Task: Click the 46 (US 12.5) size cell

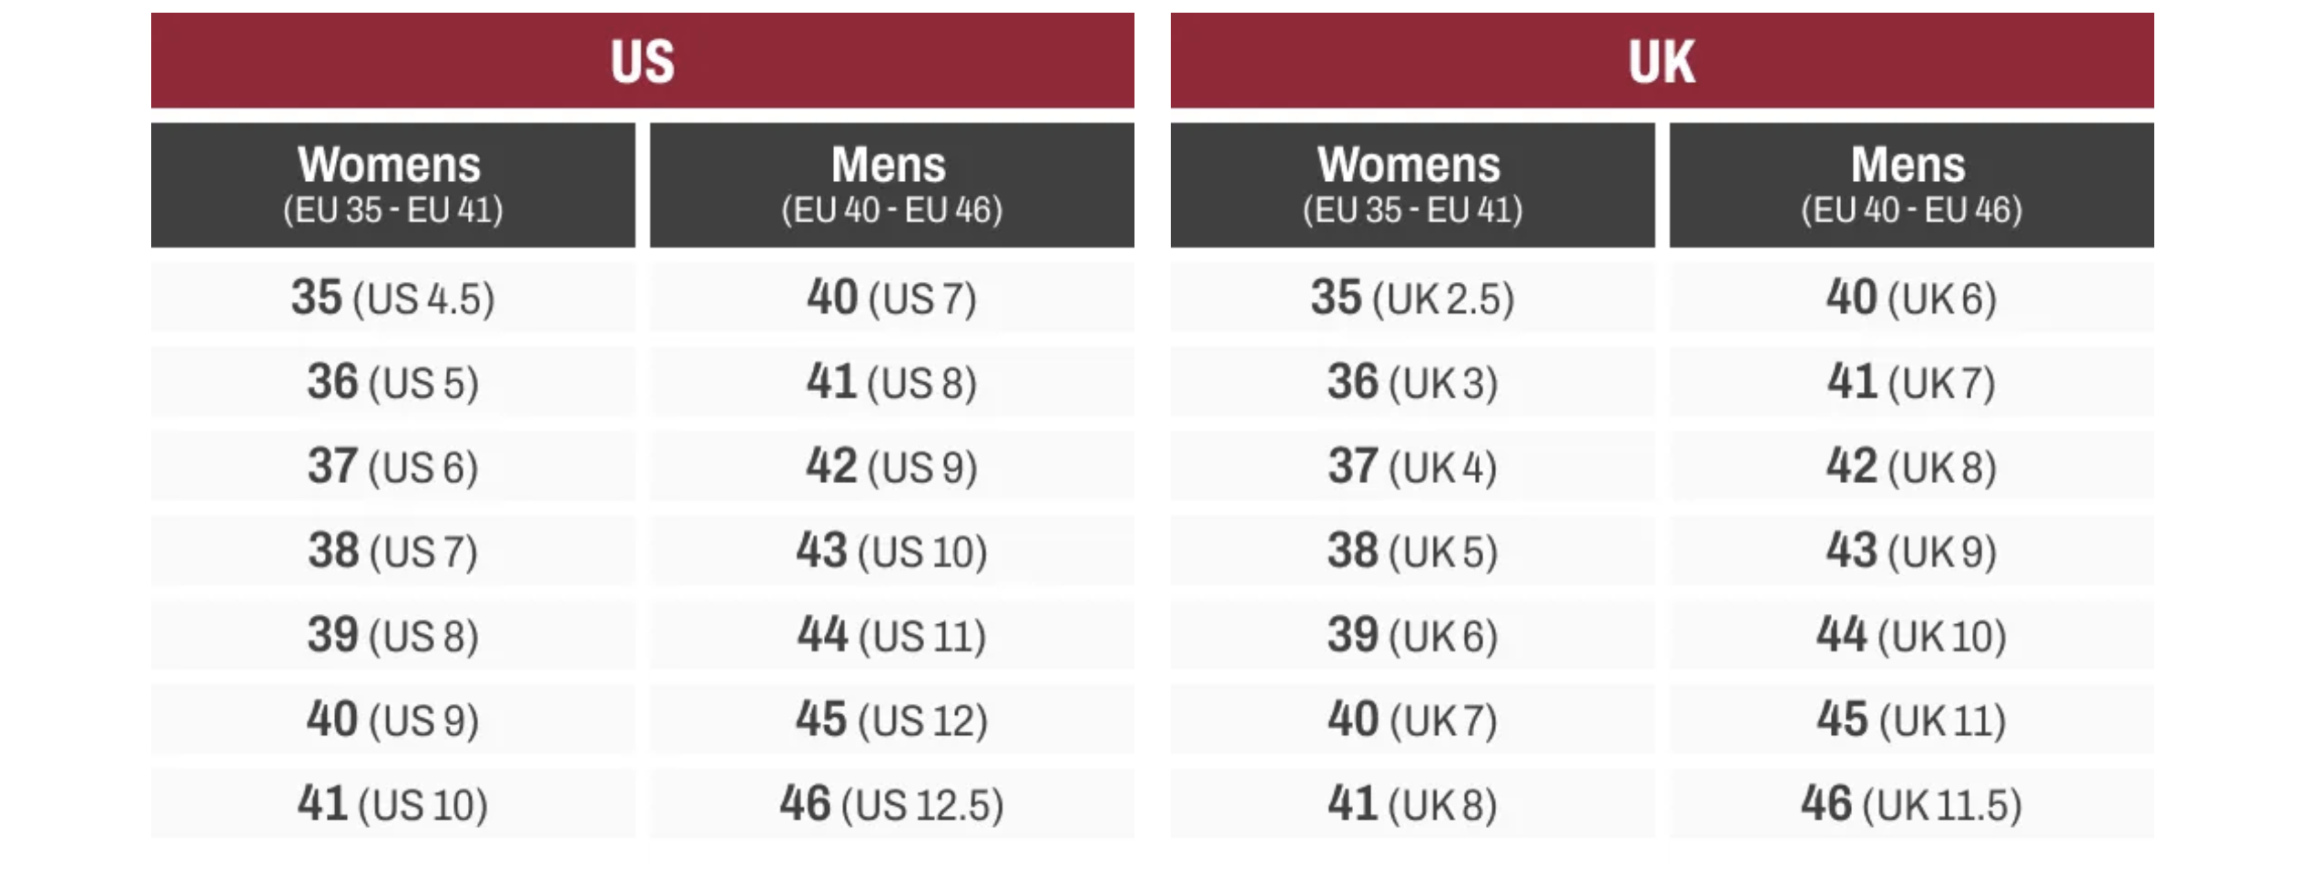Action: point(891,804)
